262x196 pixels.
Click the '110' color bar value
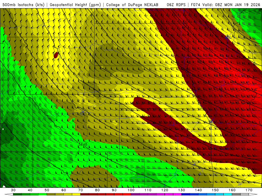148,190
